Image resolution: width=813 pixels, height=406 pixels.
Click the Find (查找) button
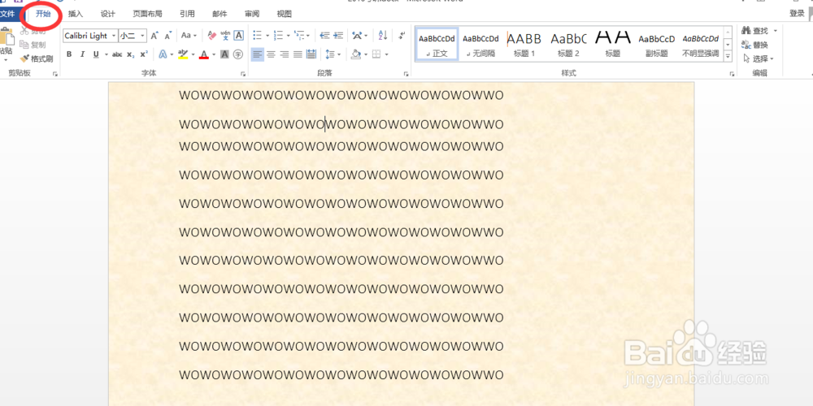coord(756,31)
